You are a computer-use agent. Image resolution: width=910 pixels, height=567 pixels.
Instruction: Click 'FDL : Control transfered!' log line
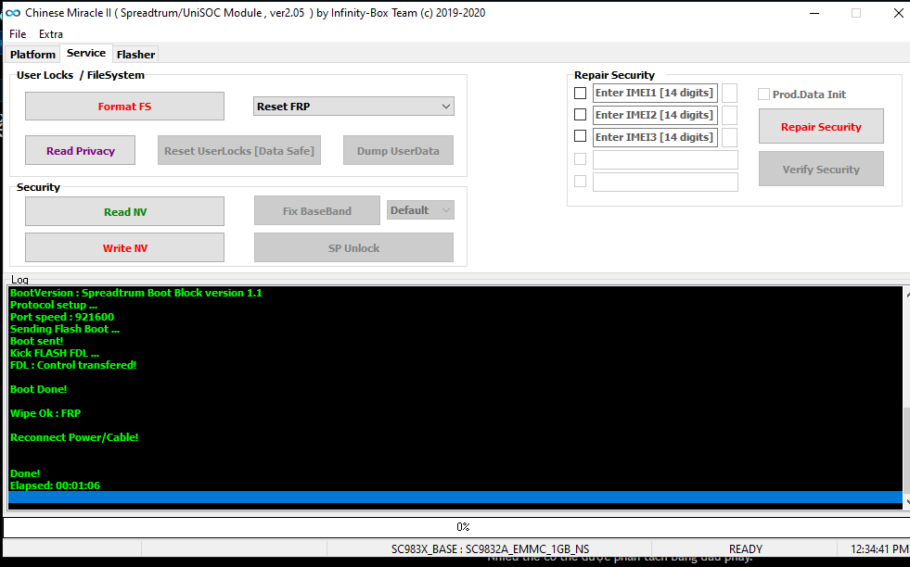[73, 365]
